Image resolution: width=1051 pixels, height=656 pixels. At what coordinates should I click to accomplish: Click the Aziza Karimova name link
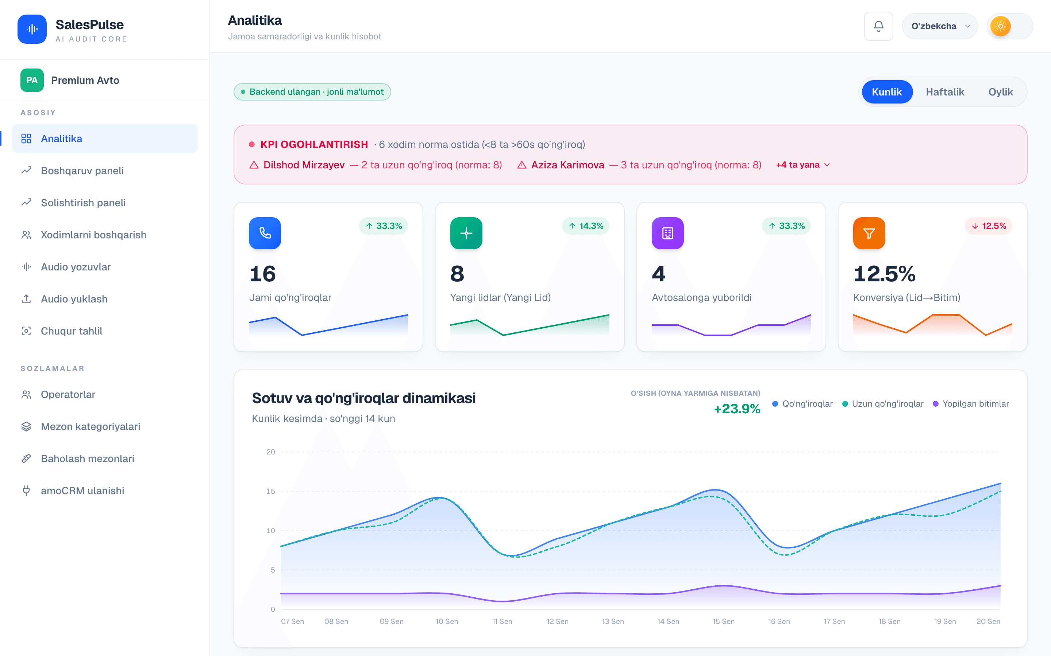point(567,165)
